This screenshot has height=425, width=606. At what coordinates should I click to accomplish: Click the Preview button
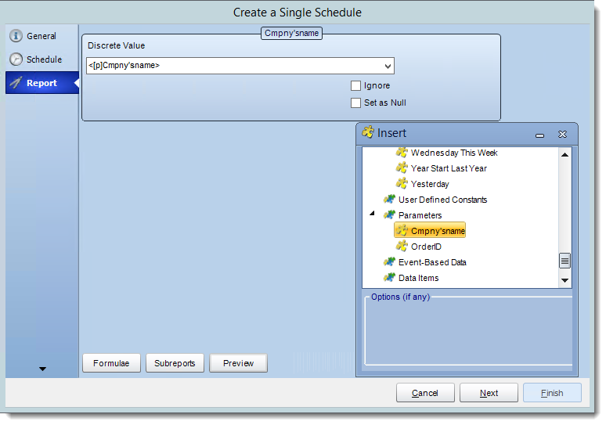pyautogui.click(x=238, y=363)
